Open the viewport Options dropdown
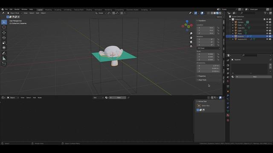The height and width of the screenshot is (153, 273). tap(220, 17)
